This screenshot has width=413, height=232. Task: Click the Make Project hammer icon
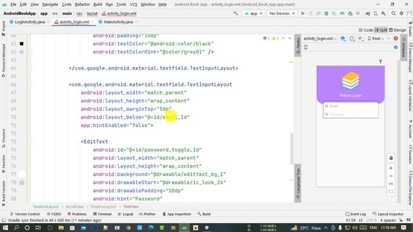(236, 13)
